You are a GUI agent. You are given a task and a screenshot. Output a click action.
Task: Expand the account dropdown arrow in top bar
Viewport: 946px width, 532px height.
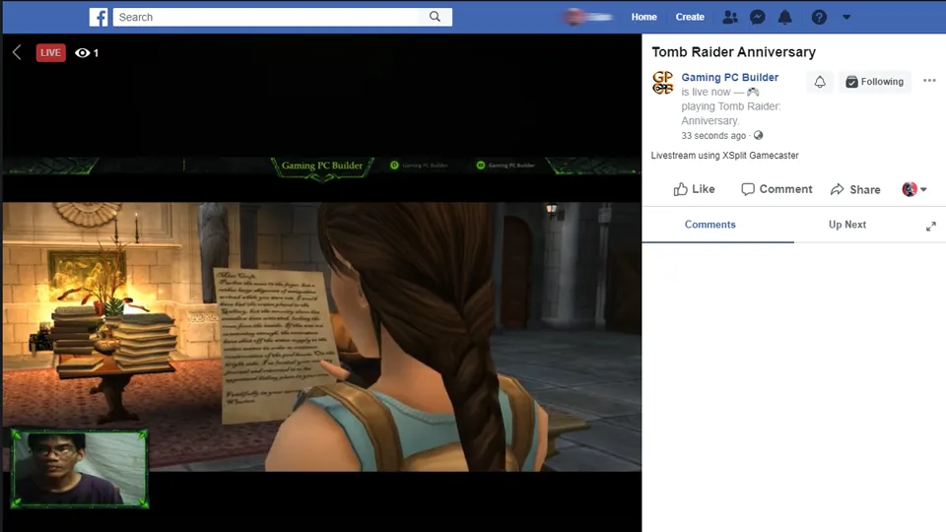pyautogui.click(x=846, y=17)
